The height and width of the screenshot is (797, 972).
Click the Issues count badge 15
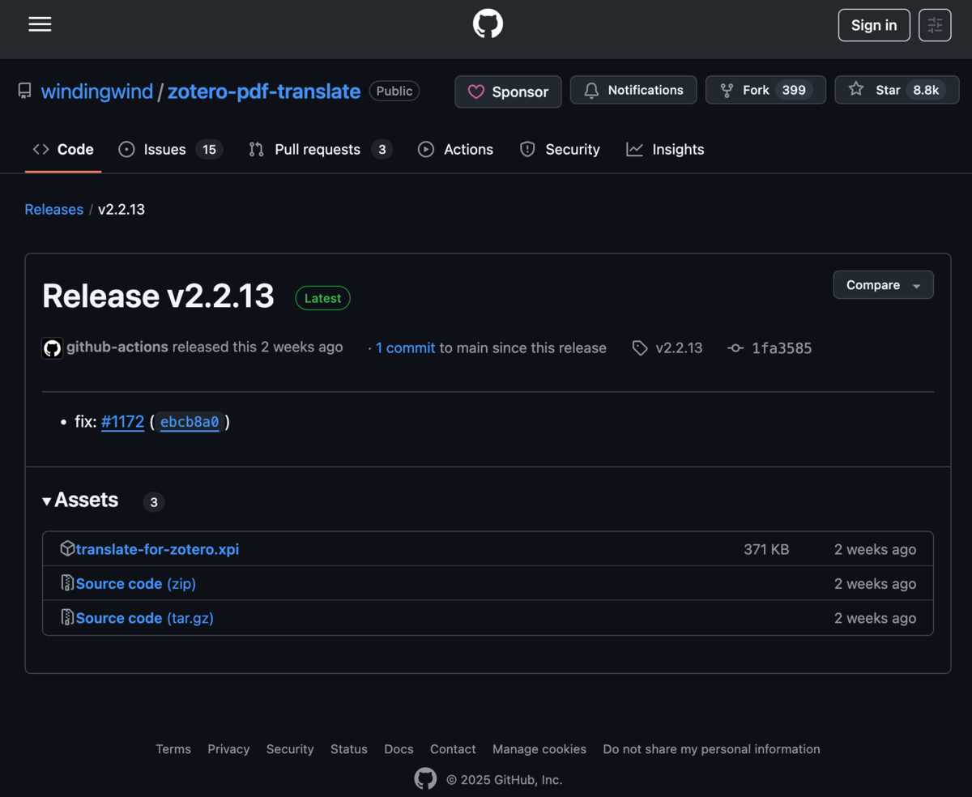point(209,149)
